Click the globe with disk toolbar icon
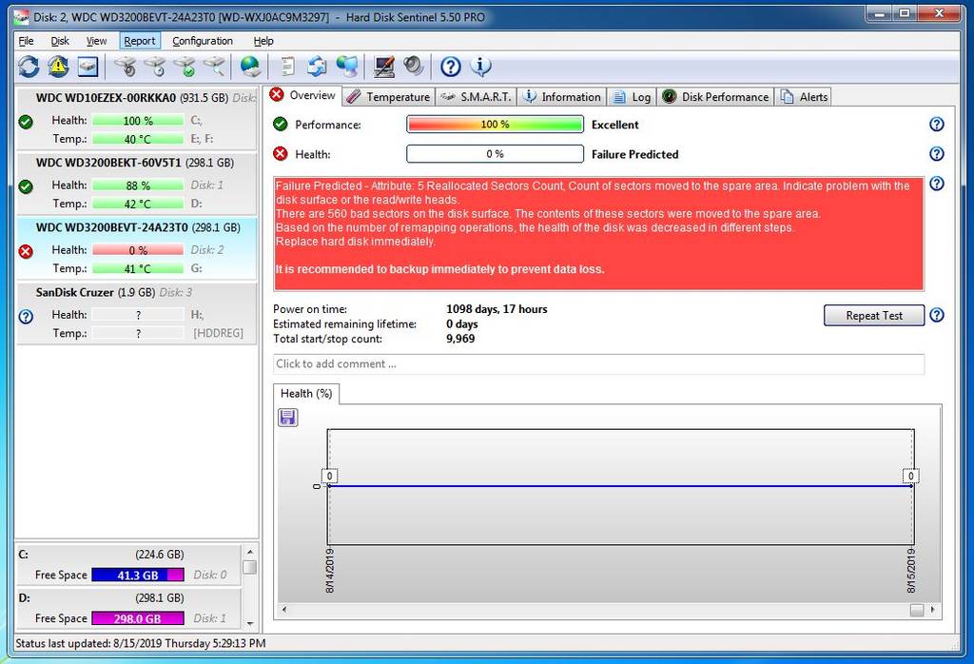 point(250,66)
